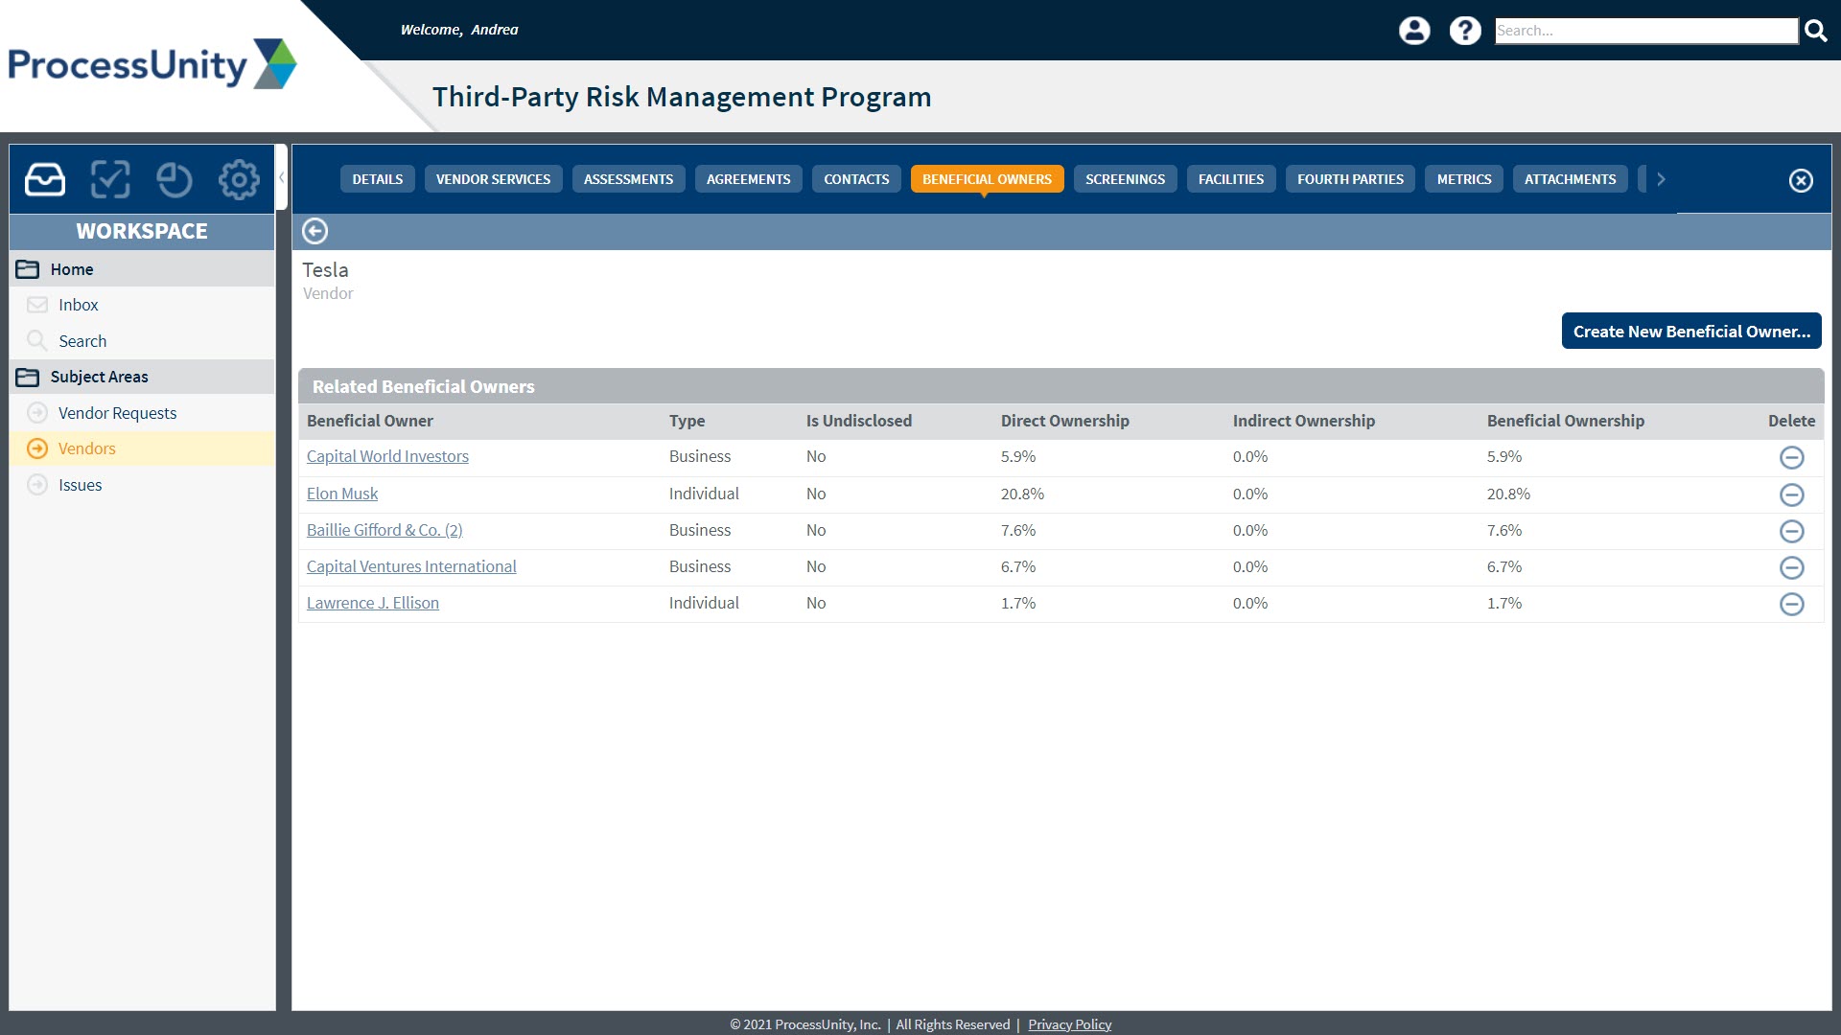This screenshot has width=1841, height=1035.
Task: Open Capital World Investors link
Action: [387, 456]
